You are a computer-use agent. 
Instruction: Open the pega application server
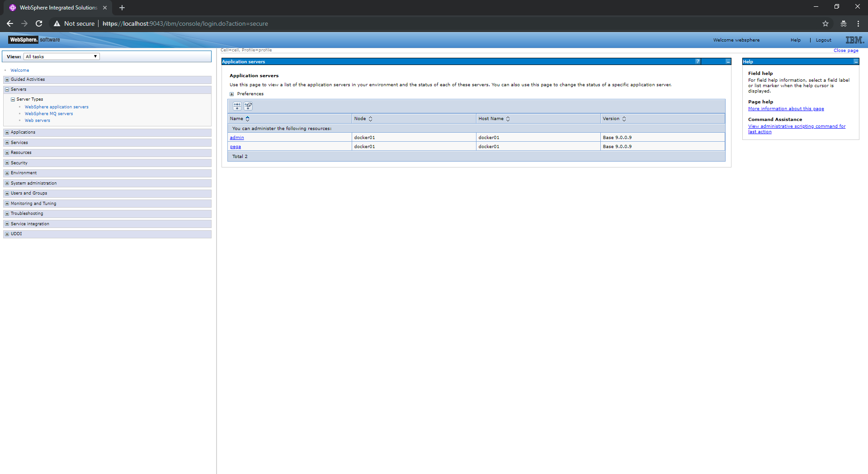tap(236, 147)
